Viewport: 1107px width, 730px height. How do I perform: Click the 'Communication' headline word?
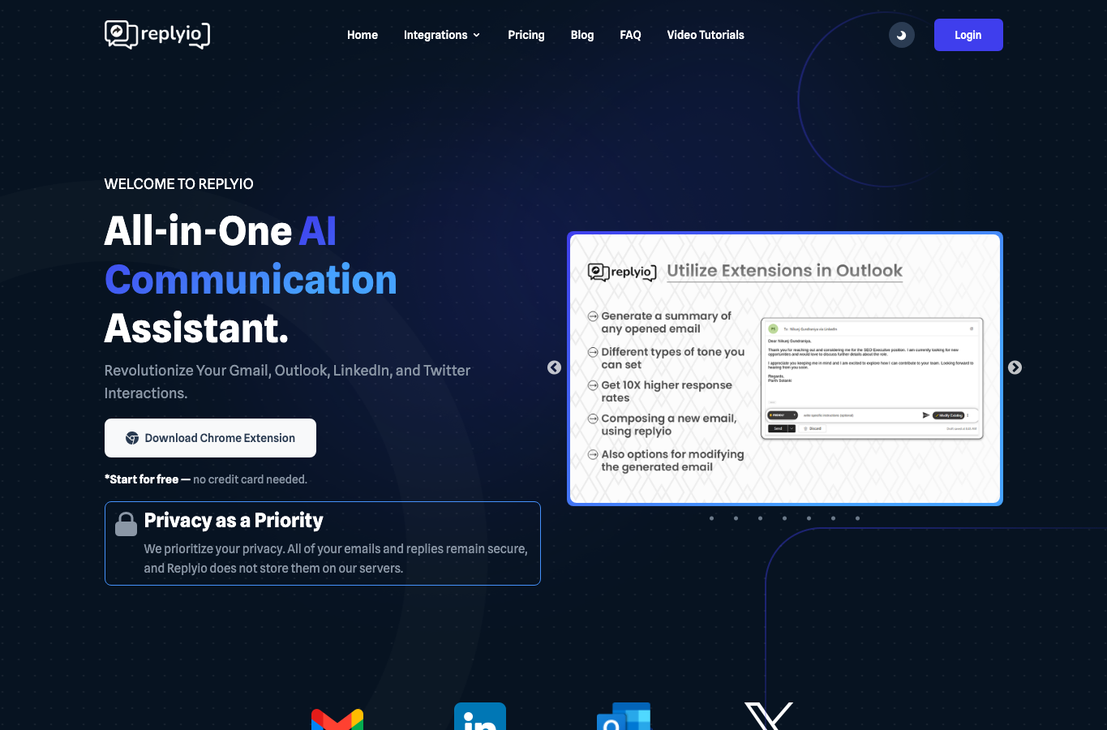[251, 280]
